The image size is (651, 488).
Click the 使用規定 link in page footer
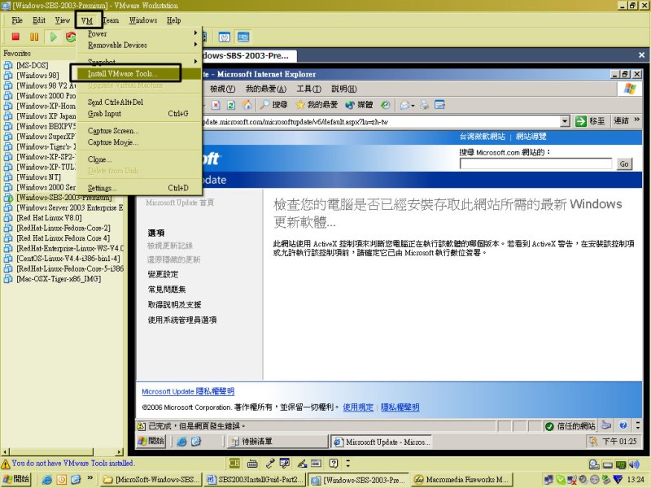[358, 407]
